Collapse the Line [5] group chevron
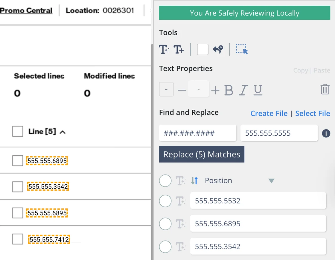Screen dimensions: 335x260 click(63, 132)
